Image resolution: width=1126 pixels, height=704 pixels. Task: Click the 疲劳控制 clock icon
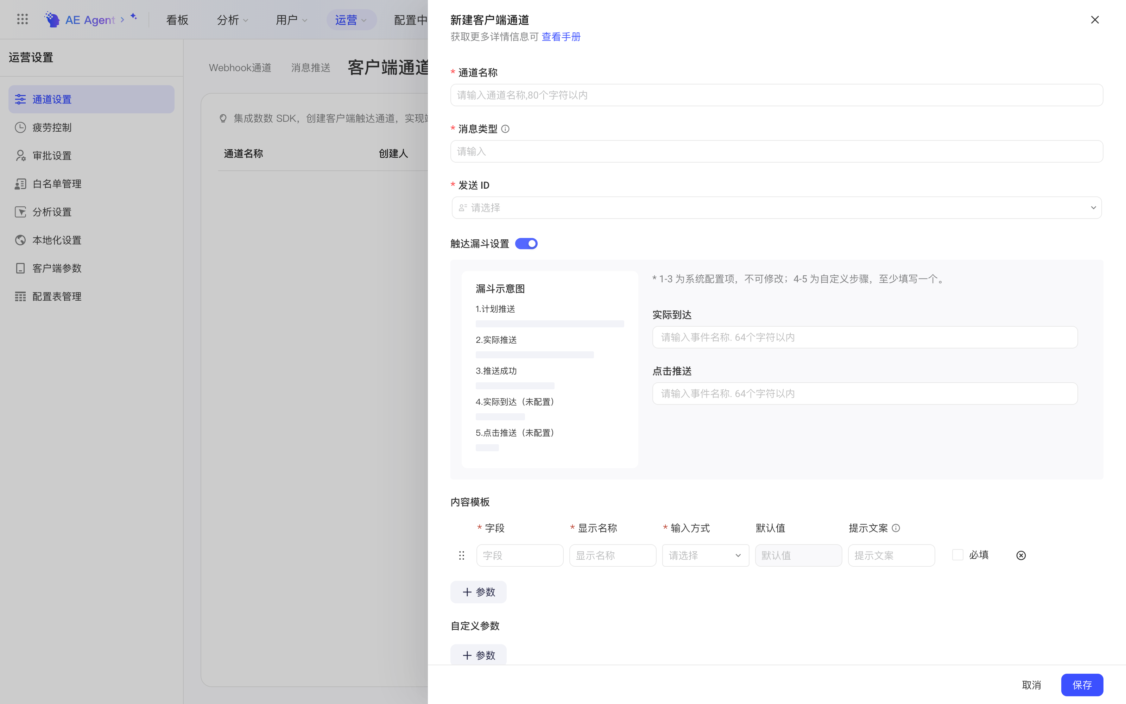[x=20, y=127]
